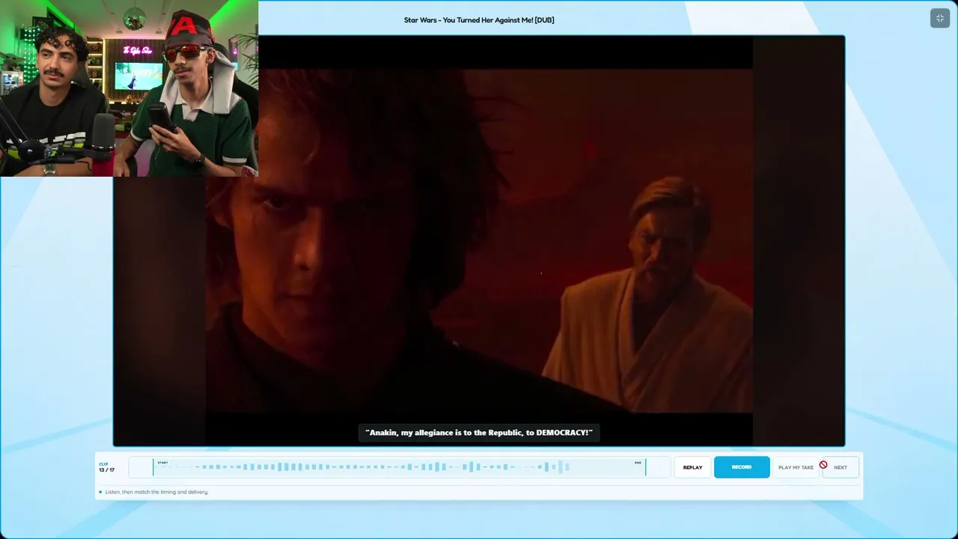Click the END marker on the waveform
958x539 pixels.
coord(638,463)
